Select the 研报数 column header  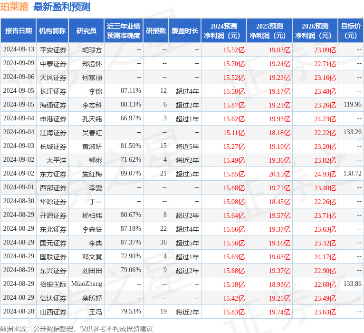(x=156, y=30)
